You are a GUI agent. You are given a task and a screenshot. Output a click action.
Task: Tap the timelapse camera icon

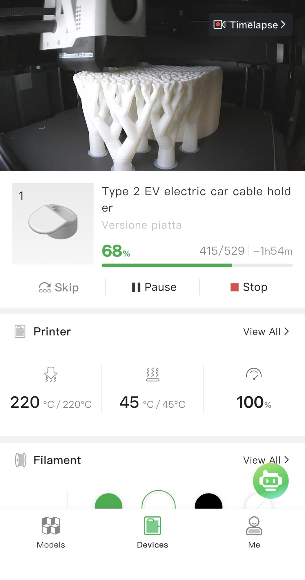pyautogui.click(x=219, y=25)
